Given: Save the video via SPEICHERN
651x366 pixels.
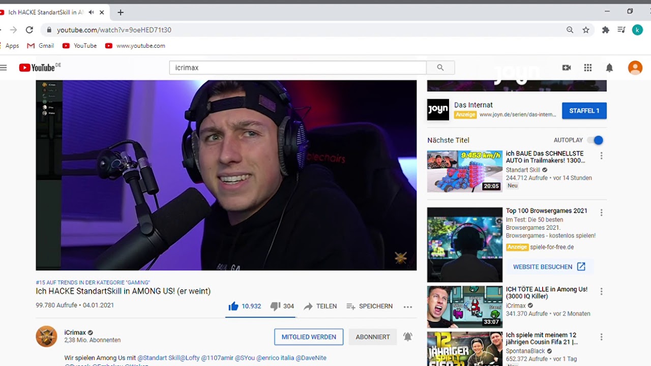Looking at the screenshot, I should click(369, 306).
